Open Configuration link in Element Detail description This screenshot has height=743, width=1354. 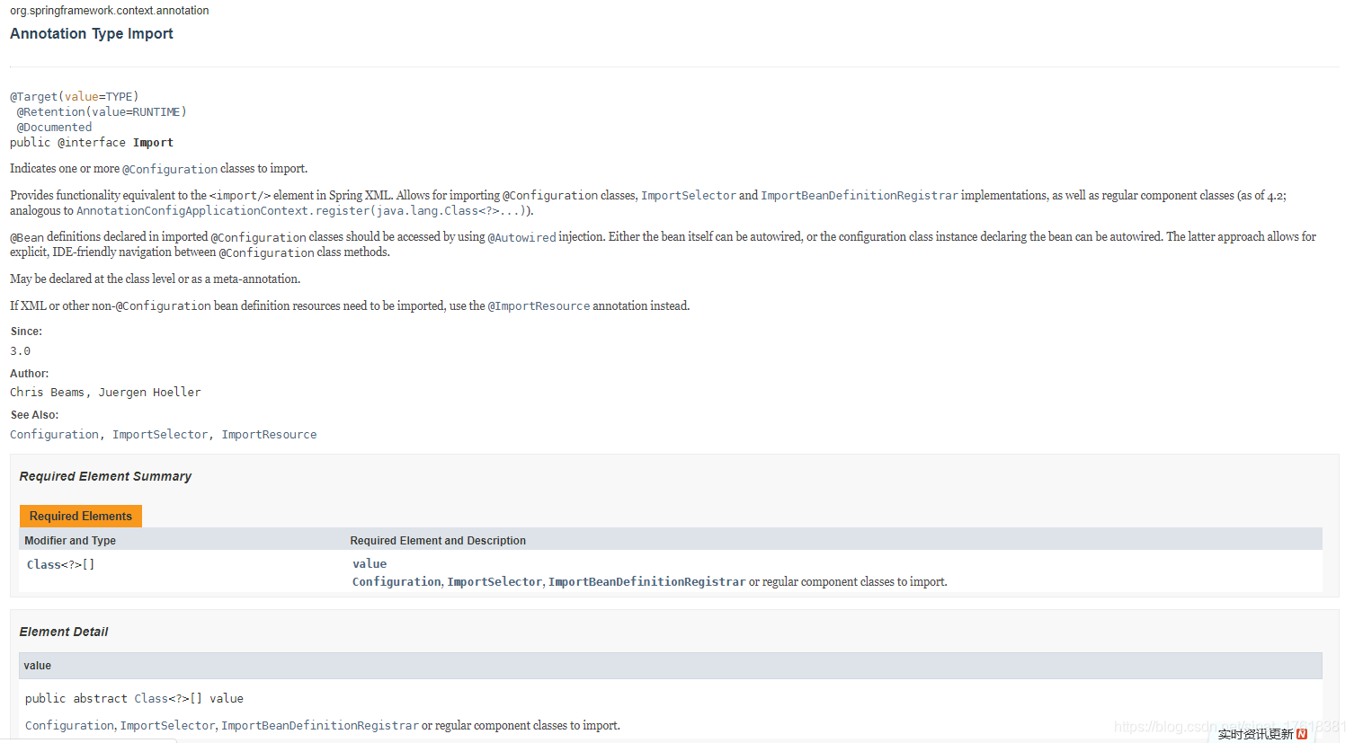(69, 726)
